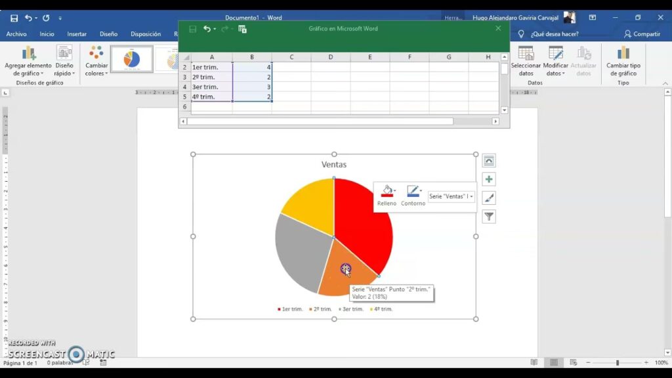The height and width of the screenshot is (378, 672).
Task: Open the Chart Styles brush icon
Action: [488, 198]
